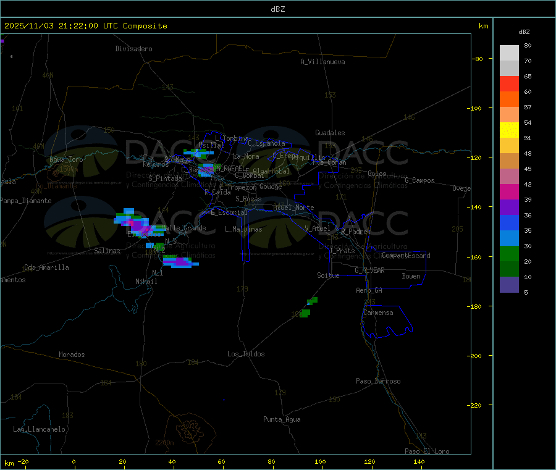Click the mauve 42 dBZ swatch
This screenshot has height=470, width=556.
(509, 176)
